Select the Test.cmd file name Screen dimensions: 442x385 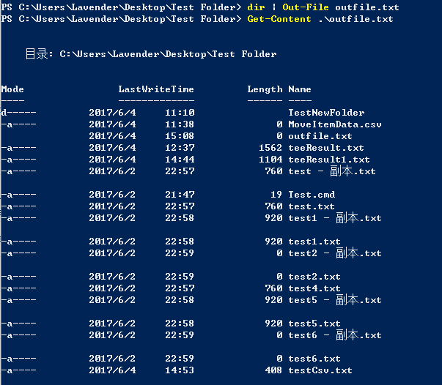[312, 195]
